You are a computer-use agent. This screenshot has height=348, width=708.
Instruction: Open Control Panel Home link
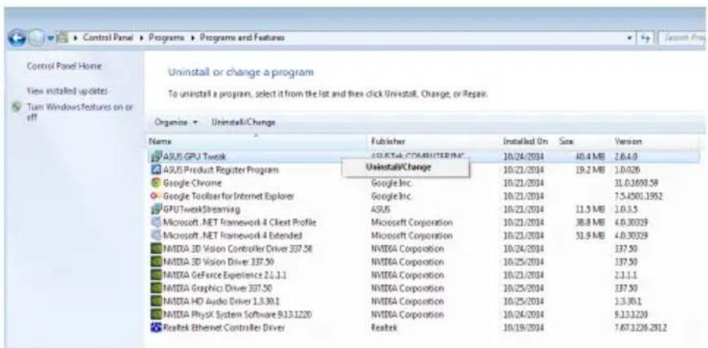[x=64, y=66]
